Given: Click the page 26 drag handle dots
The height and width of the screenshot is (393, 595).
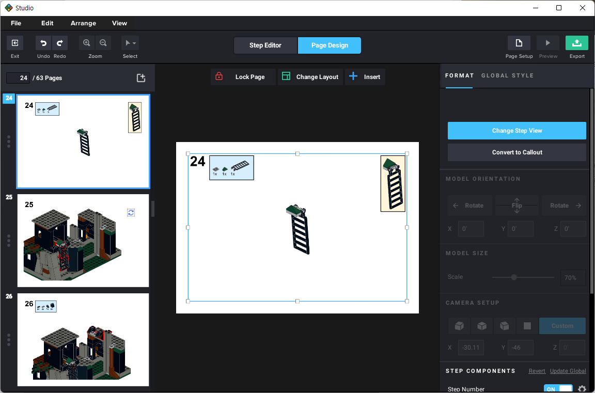Looking at the screenshot, I should click(x=9, y=339).
